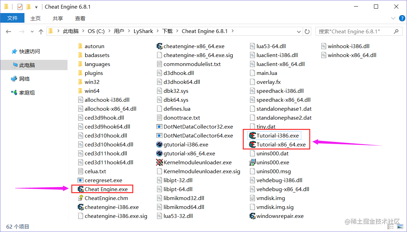The width and height of the screenshot is (407, 232).
Task: Go back with the left arrow
Action: coord(9,31)
